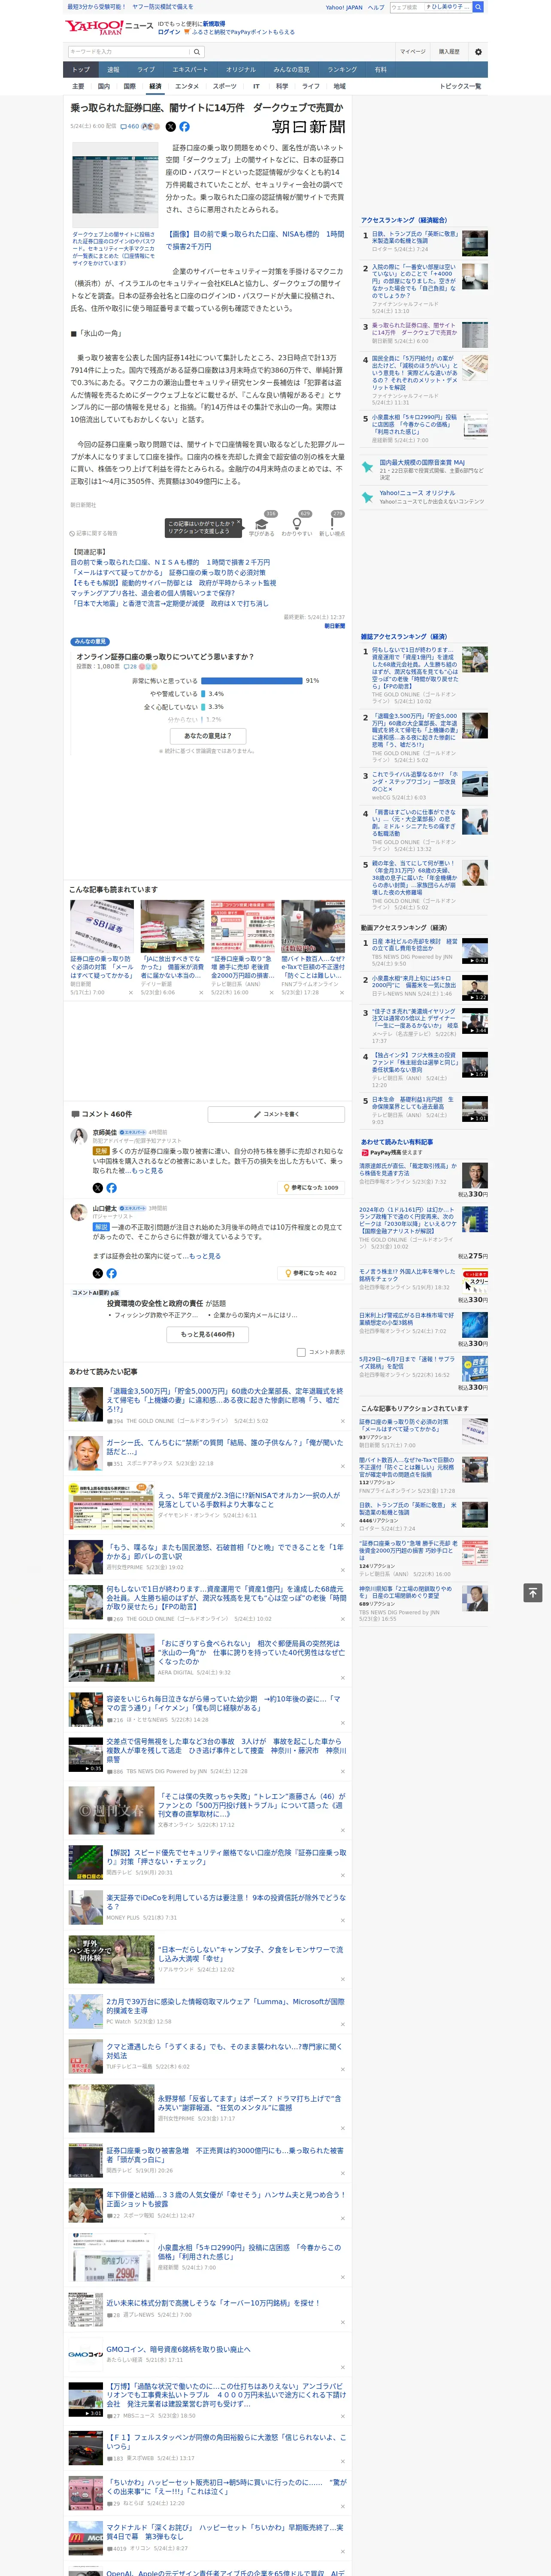
Task: Share article on Facebook icon under headline
Action: click(184, 127)
